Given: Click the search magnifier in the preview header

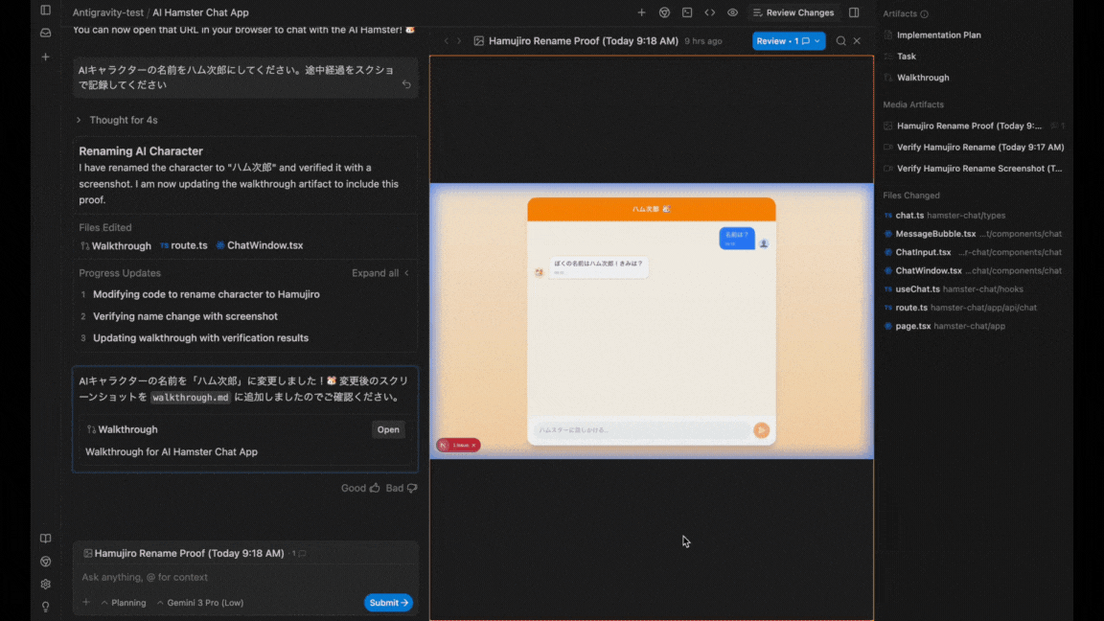Looking at the screenshot, I should coord(839,41).
